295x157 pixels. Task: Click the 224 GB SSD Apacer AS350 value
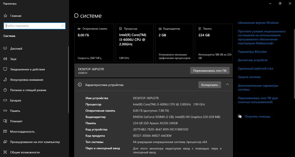click(155, 123)
